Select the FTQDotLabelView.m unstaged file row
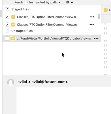 pos(52,39)
